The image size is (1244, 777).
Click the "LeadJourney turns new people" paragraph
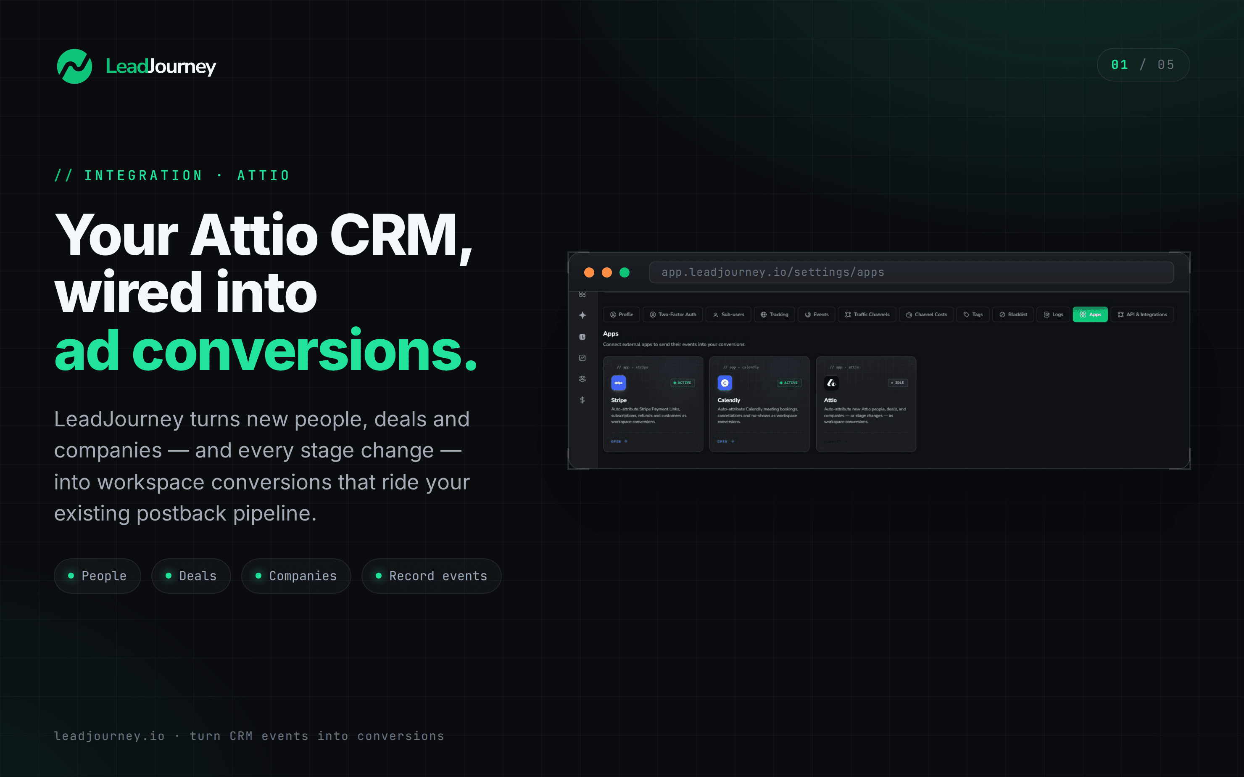pyautogui.click(x=262, y=466)
